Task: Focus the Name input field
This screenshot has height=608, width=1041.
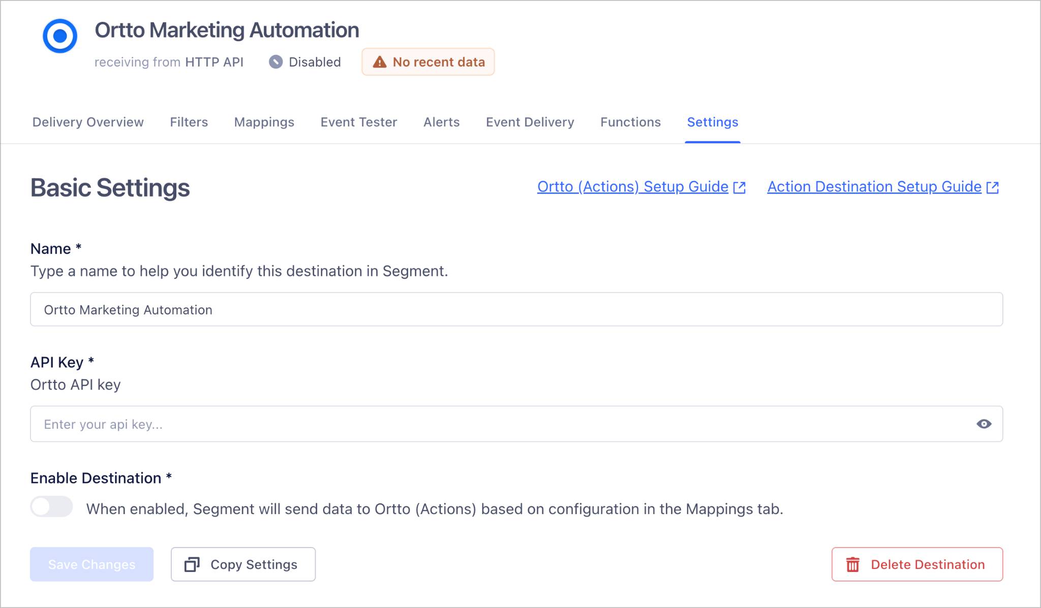Action: tap(516, 309)
